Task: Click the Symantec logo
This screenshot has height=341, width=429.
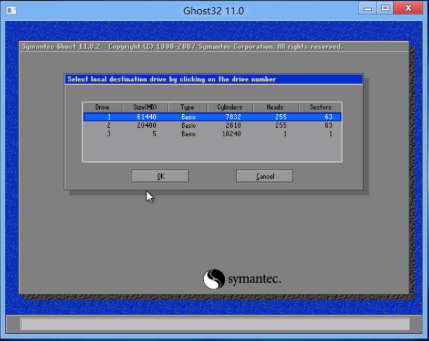Action: [242, 279]
